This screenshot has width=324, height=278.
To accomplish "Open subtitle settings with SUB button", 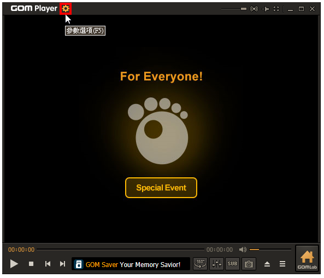I will pos(232,264).
